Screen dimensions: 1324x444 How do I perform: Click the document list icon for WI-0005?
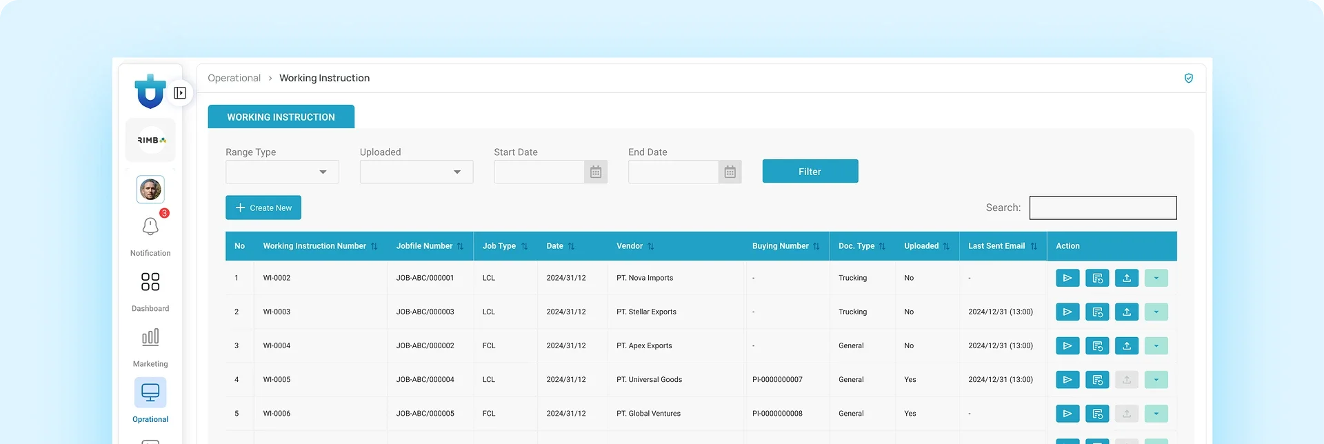tap(1097, 379)
